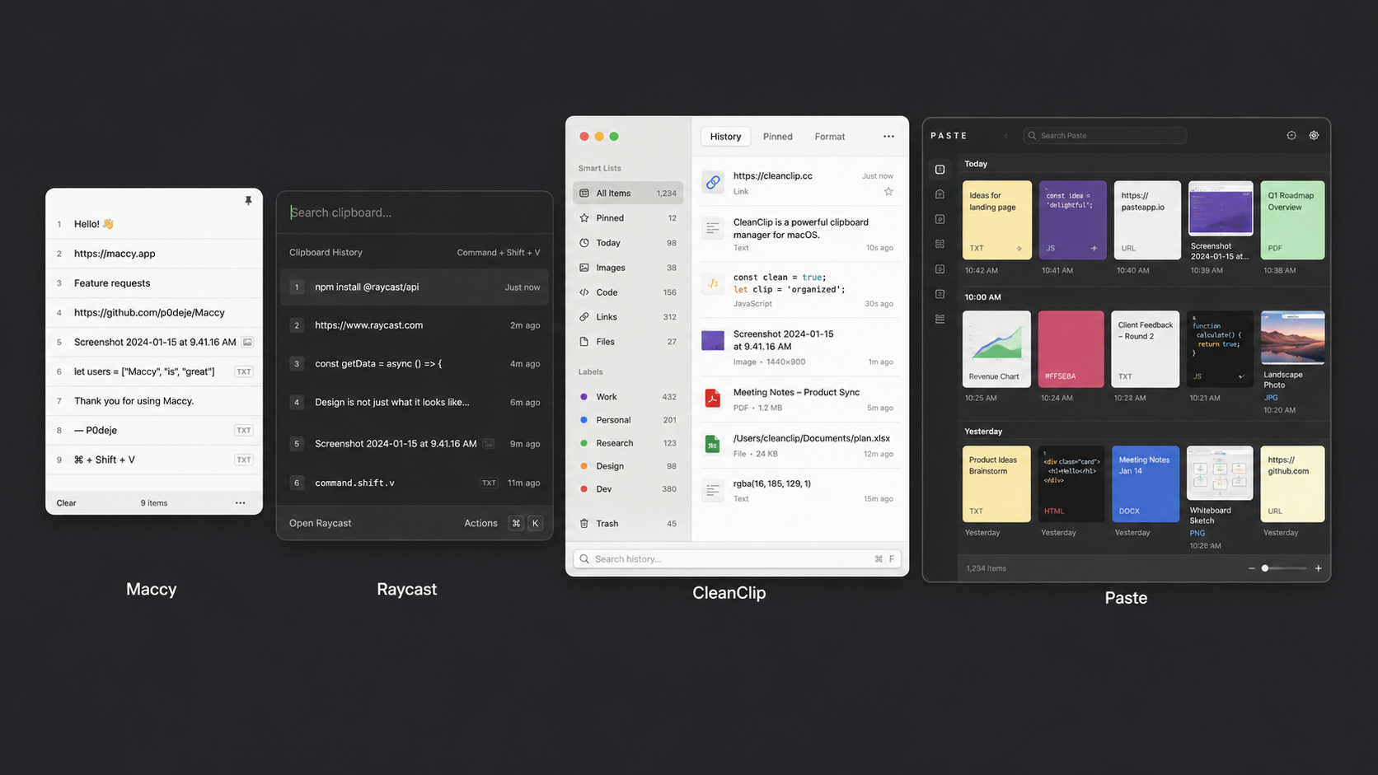Switch to the History tab in CleanClip

[725, 137]
